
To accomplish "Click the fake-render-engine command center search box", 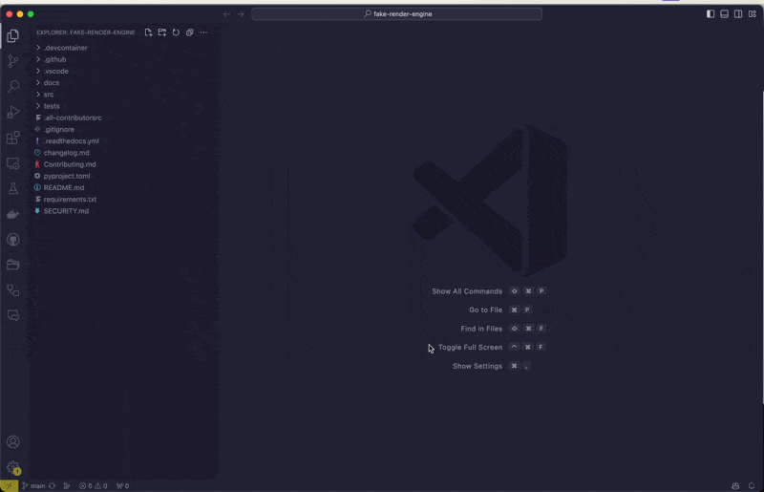I will [396, 14].
